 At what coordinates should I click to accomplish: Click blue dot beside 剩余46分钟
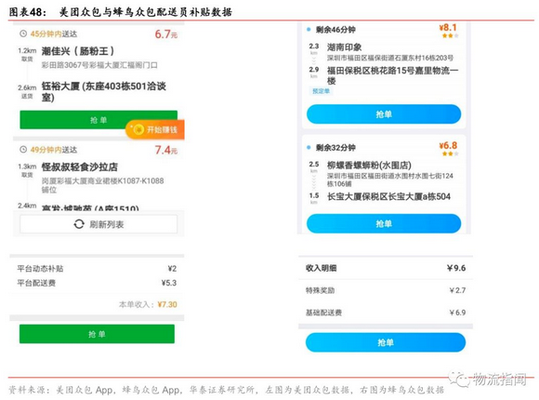point(309,30)
